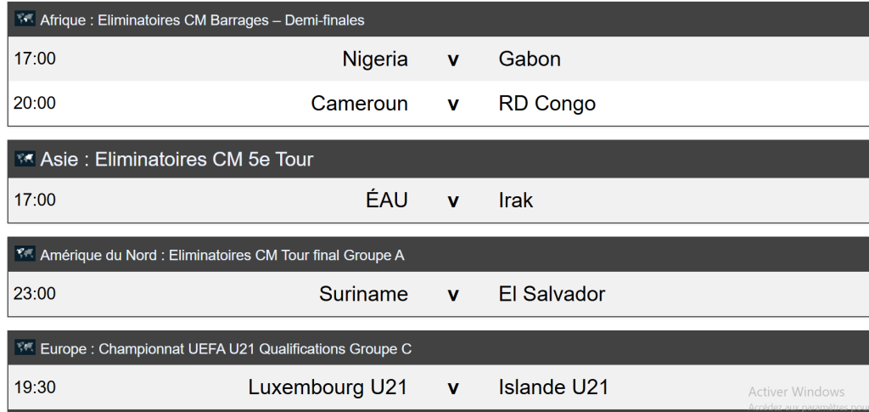Click the 20:00 kickoff time
This screenshot has height=412, width=869.
click(35, 104)
